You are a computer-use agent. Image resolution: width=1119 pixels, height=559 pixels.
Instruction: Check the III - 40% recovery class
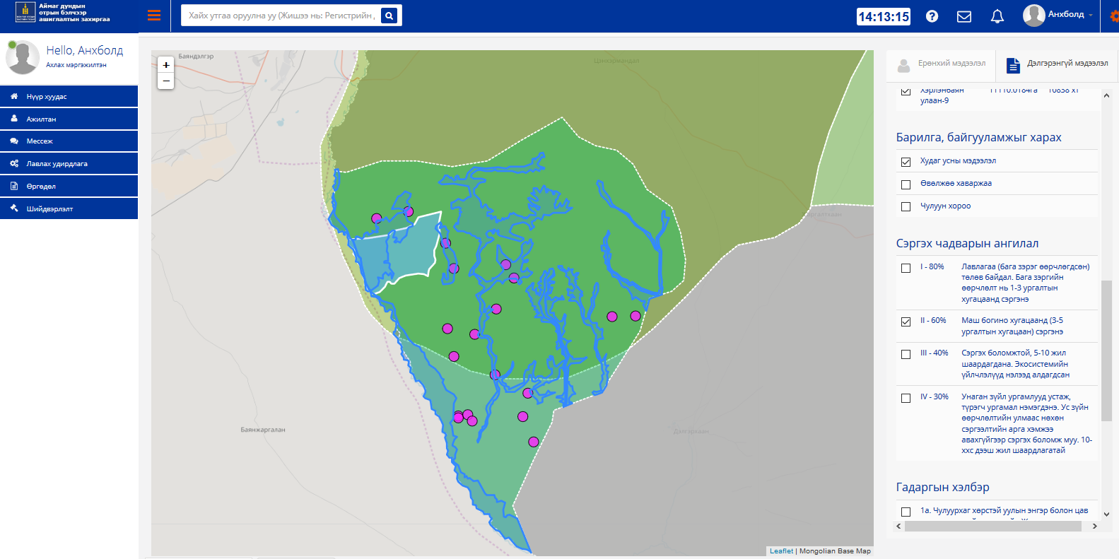pyautogui.click(x=906, y=354)
